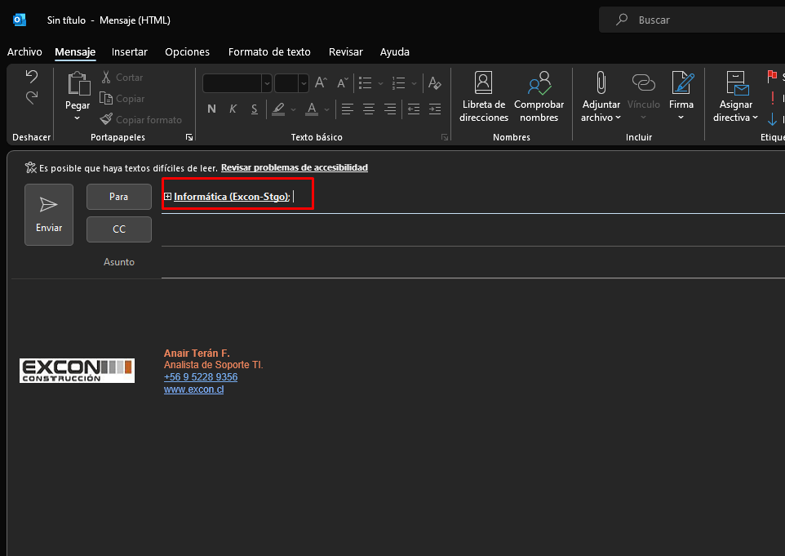Screen dimensions: 785x556
Task: Click the Para recipients button
Action: pos(119,197)
